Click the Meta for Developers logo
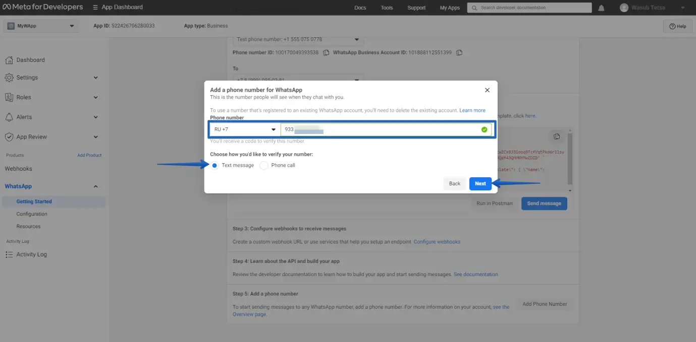This screenshot has width=696, height=342. click(43, 8)
